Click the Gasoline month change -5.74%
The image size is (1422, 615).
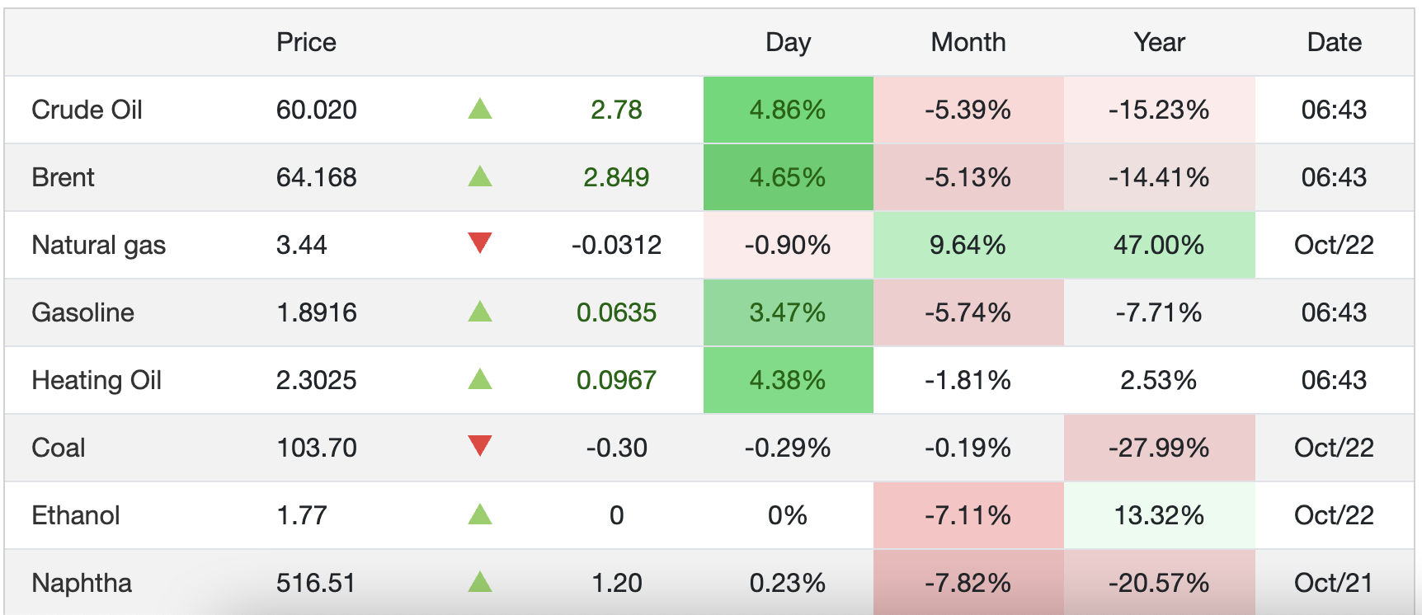968,312
